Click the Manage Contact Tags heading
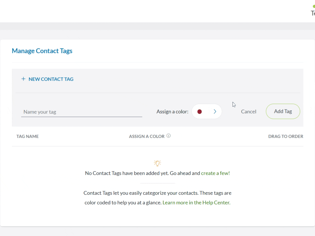Viewport: 315px width, 236px height. click(x=42, y=51)
